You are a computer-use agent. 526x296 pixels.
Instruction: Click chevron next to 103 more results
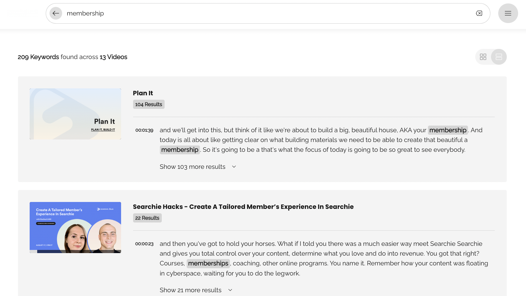pos(234,167)
